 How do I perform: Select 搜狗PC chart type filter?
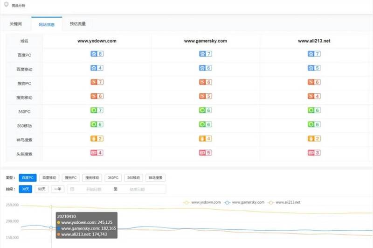pos(71,178)
